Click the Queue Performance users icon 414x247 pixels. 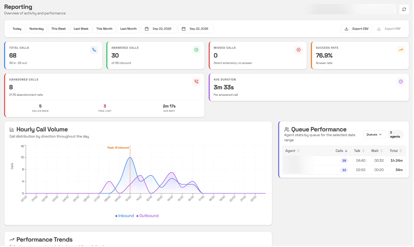(287, 129)
